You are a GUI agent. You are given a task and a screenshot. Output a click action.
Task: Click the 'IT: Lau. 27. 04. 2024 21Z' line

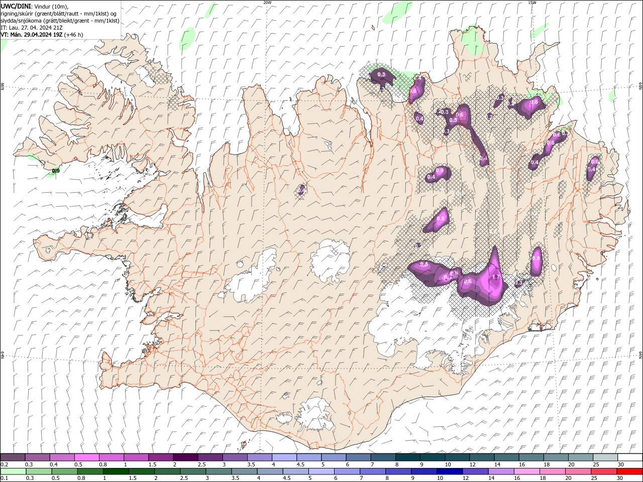click(x=32, y=28)
